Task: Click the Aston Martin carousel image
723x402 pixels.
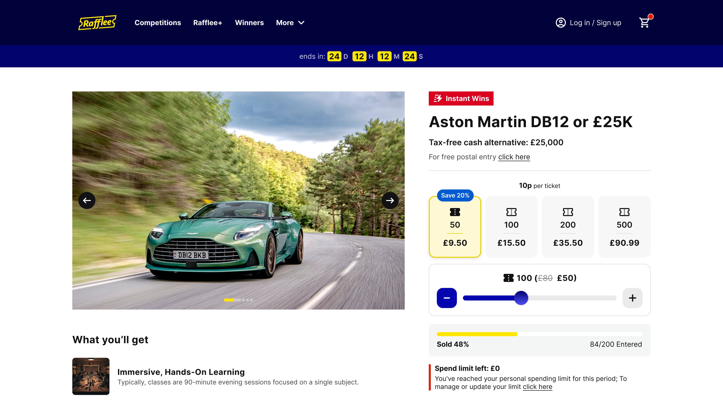Action: [x=238, y=200]
